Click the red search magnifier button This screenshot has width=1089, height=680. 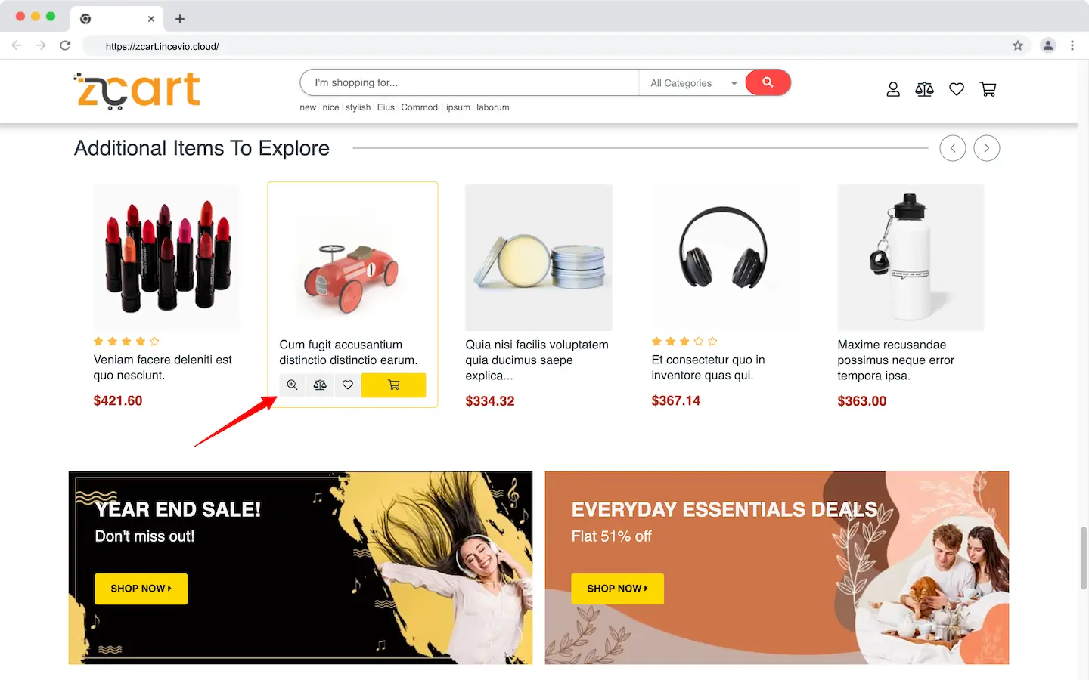coord(768,82)
